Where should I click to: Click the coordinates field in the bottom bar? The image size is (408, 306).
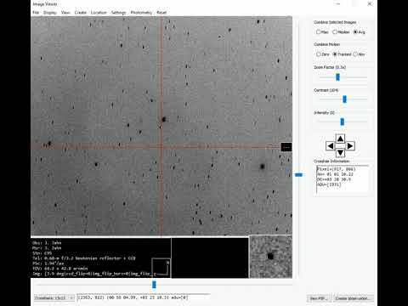(143, 297)
